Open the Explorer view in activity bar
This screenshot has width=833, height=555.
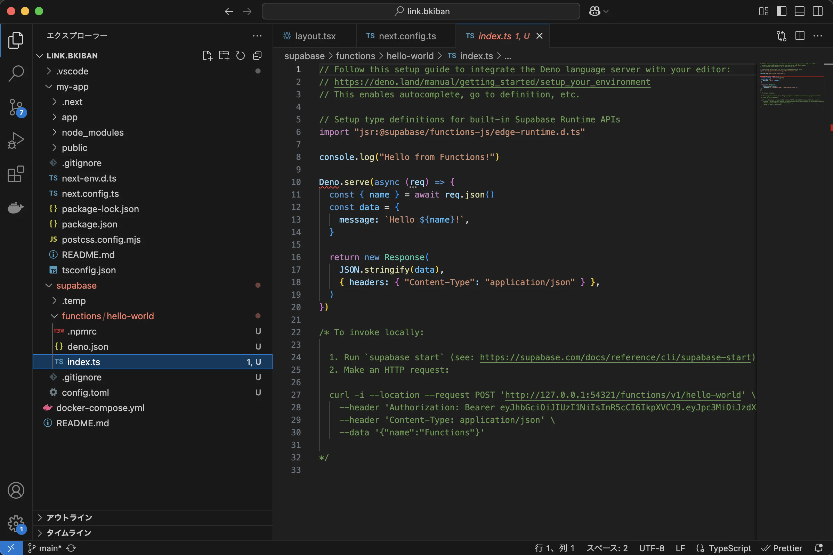16,40
